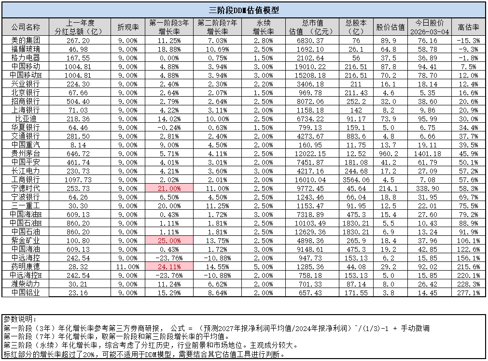Screen dimensions: 488x361
Task: Select the 中国铝业 company cell
Action: point(26,293)
